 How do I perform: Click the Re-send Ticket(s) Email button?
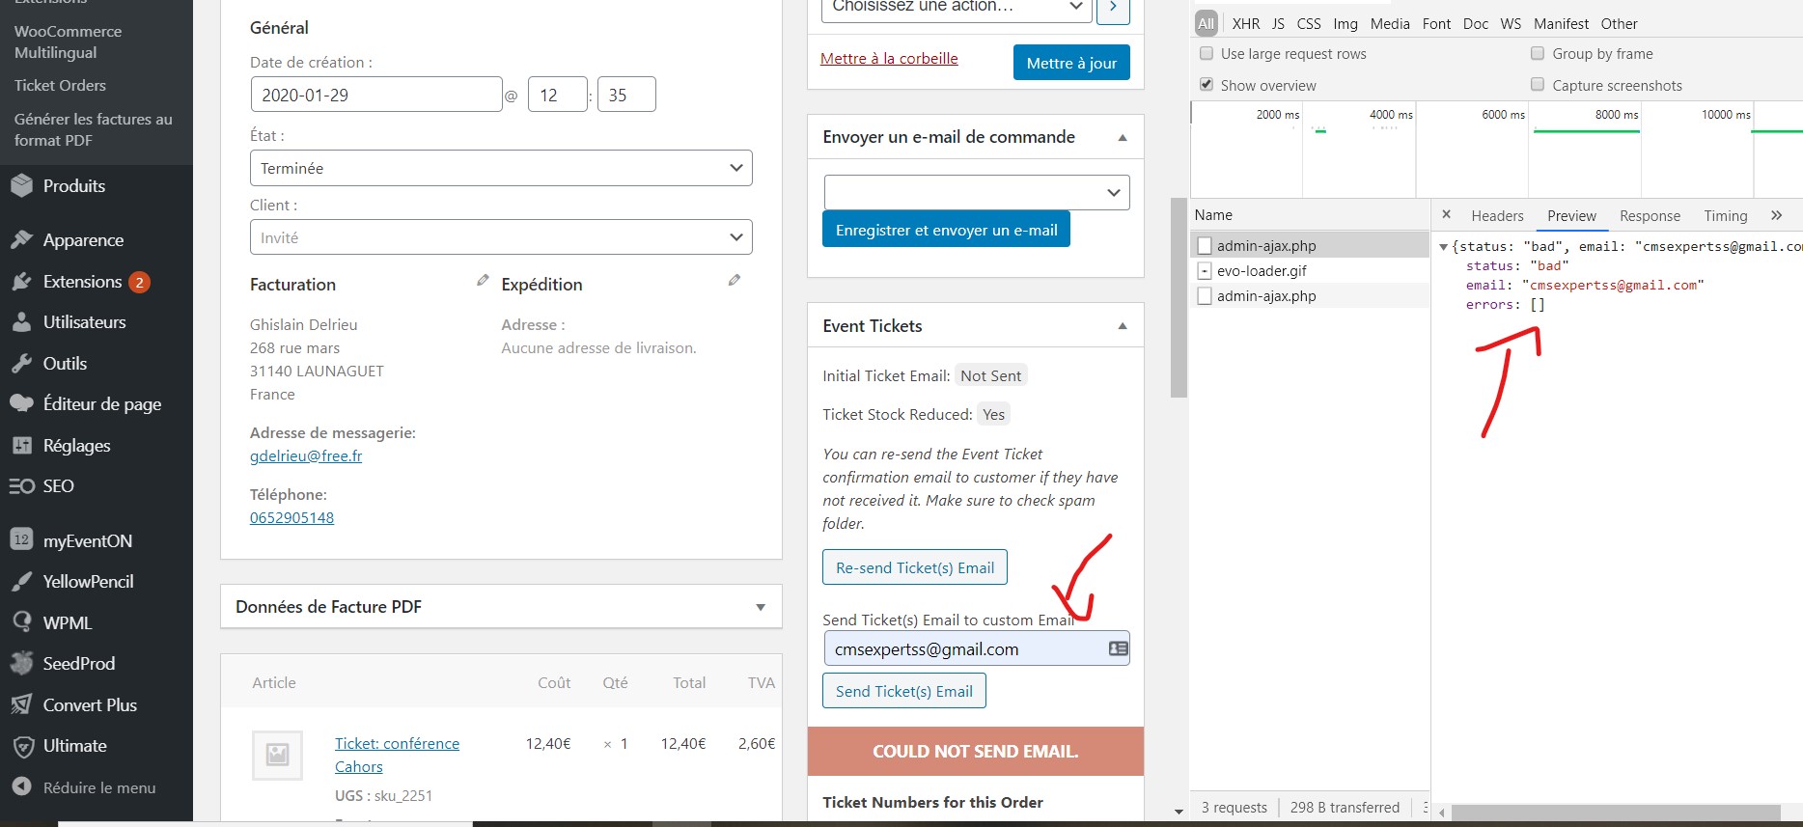click(x=914, y=567)
